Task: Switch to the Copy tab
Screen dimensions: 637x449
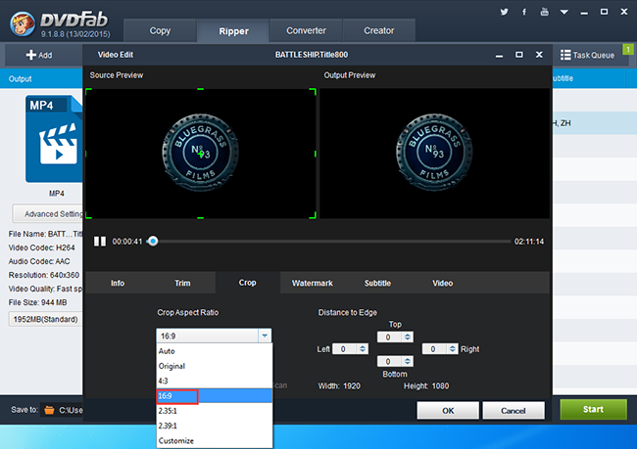Action: tap(160, 30)
